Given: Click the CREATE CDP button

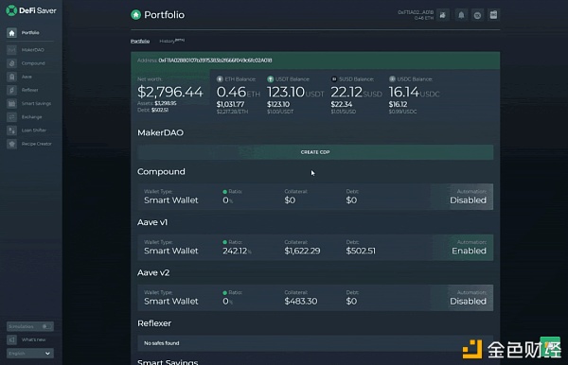Looking at the screenshot, I should (x=315, y=152).
